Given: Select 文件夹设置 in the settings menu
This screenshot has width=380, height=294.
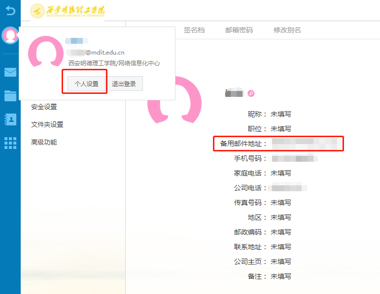Looking at the screenshot, I should [x=47, y=124].
